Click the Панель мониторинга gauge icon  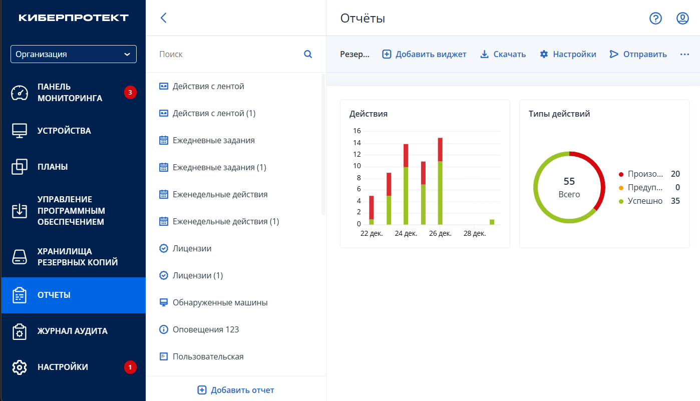[20, 93]
